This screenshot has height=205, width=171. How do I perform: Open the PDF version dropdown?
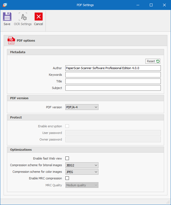[82, 107]
